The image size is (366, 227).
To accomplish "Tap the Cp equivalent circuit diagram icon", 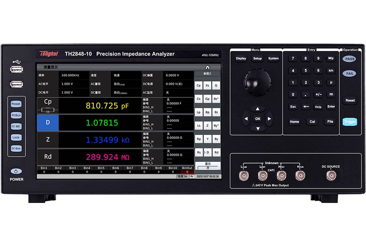I will tap(48, 110).
